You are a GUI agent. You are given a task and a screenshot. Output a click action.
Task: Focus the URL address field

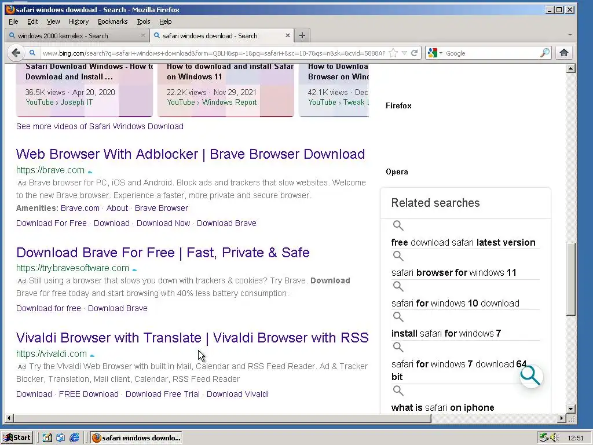214,53
